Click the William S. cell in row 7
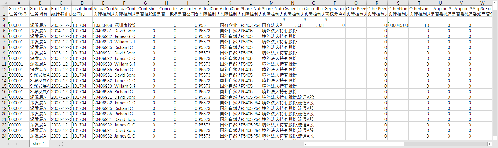The height and width of the screenshot is (148, 498). [124, 42]
